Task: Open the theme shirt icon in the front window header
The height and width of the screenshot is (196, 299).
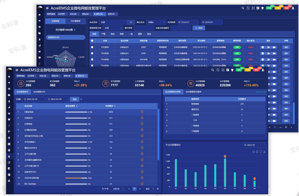Action: coord(232,70)
